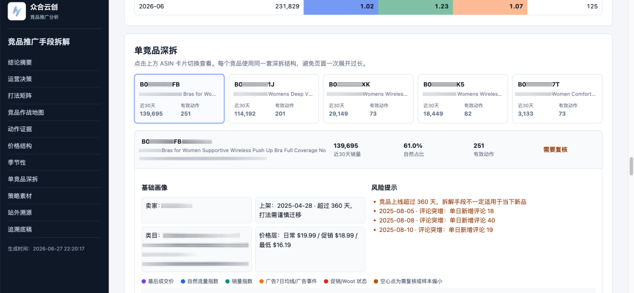634x293 pixels.
Task: Click 139,695 近30天销量 in detail header
Action: (x=346, y=146)
